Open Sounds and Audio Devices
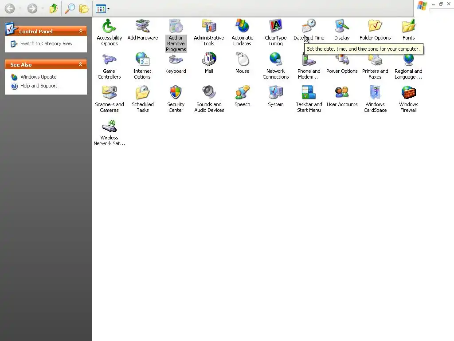Image resolution: width=454 pixels, height=341 pixels. (209, 99)
